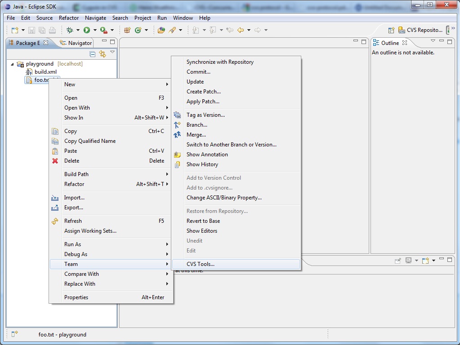Choose Branch... in the Team submenu

click(x=236, y=125)
